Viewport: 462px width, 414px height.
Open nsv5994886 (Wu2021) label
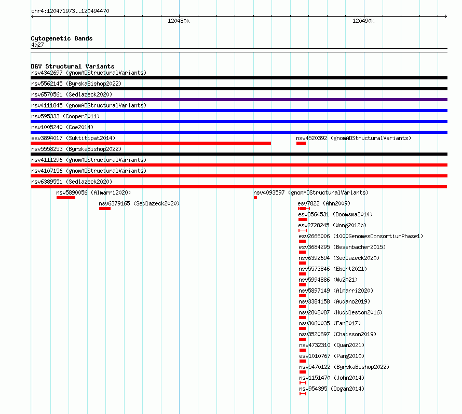point(328,280)
